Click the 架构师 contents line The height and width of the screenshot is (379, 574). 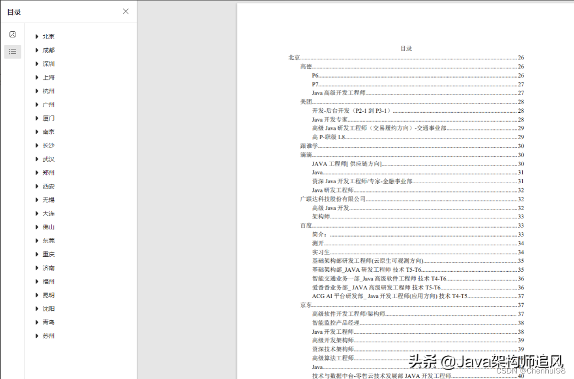(418, 217)
